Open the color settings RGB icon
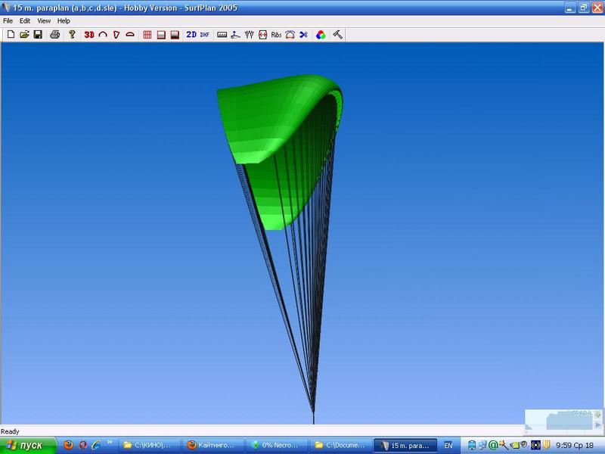Viewport: 605px width, 454px height. 321,35
